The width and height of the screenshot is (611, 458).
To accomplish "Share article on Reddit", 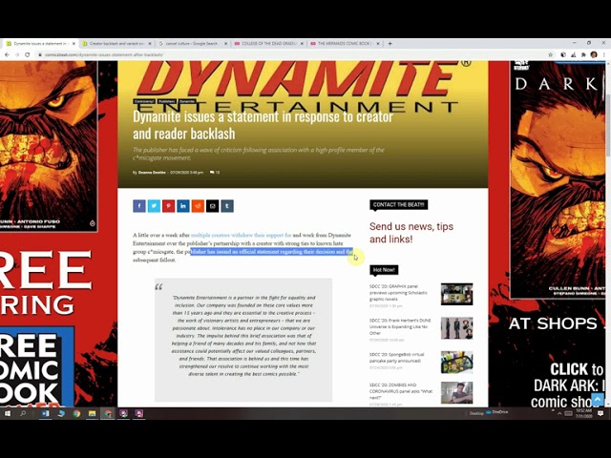I will [198, 206].
